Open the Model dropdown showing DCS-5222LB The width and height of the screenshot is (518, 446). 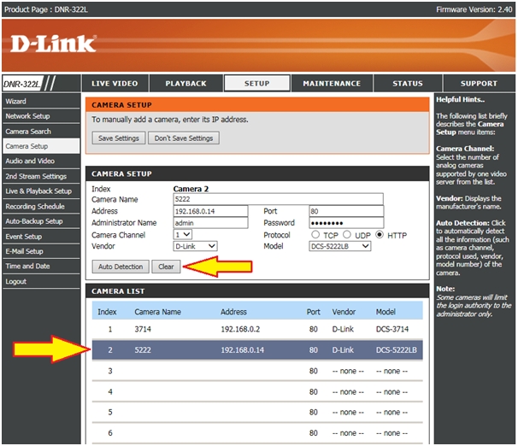pos(339,246)
